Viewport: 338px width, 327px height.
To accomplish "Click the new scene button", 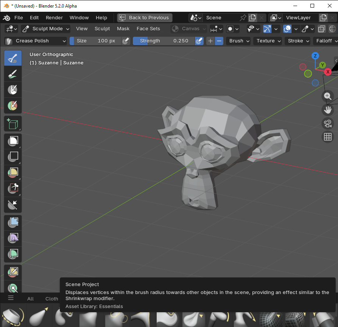I will point(252,18).
